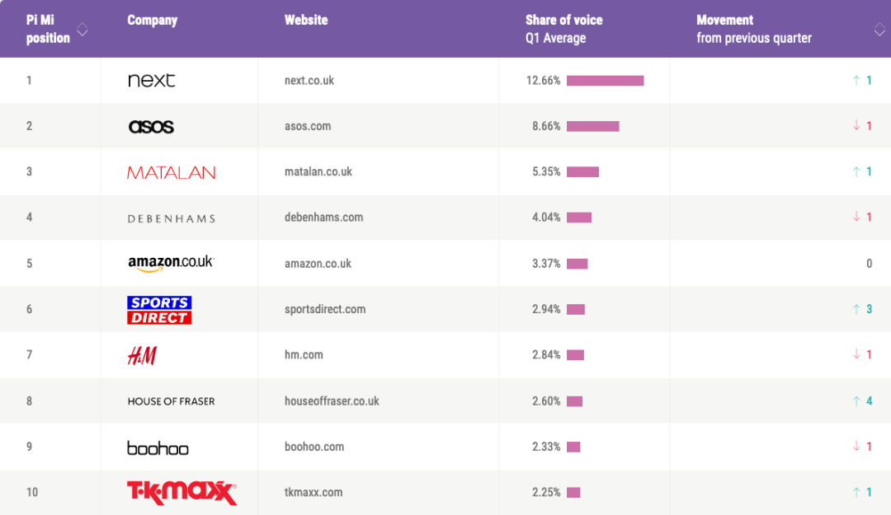Viewport: 891px width, 515px height.
Task: Sort by Movement column arrows
Action: (x=879, y=30)
